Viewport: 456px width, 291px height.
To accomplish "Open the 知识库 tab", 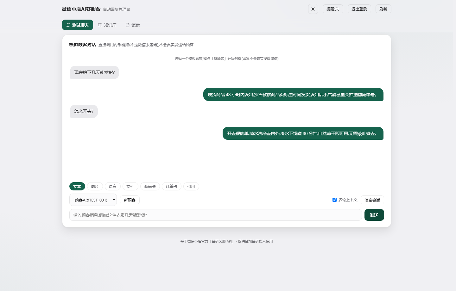I will [107, 25].
